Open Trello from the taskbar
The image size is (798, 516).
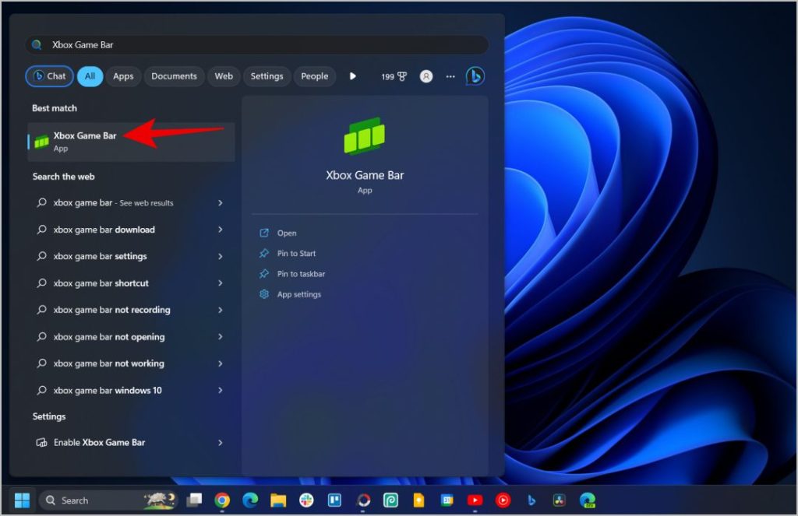coord(334,500)
